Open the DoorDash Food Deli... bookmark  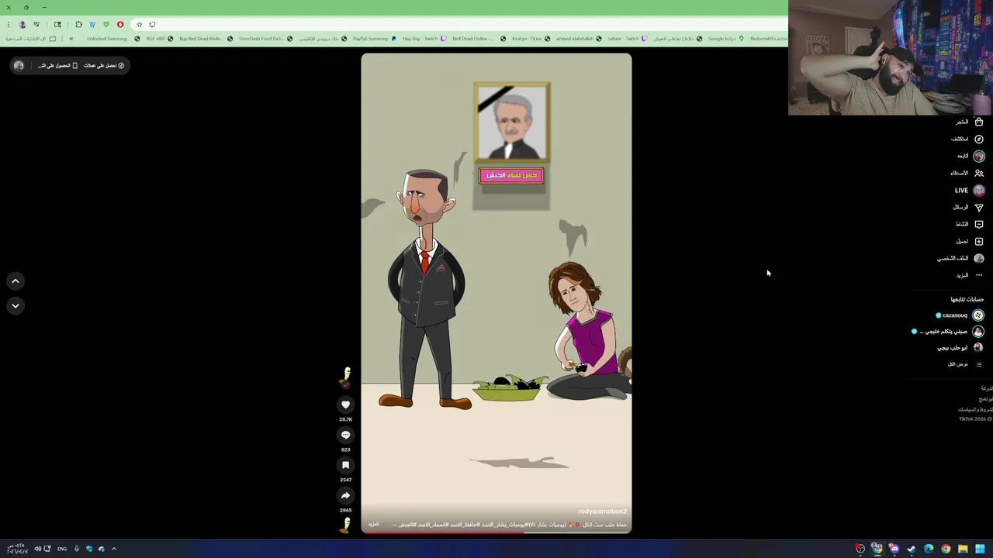click(266, 39)
